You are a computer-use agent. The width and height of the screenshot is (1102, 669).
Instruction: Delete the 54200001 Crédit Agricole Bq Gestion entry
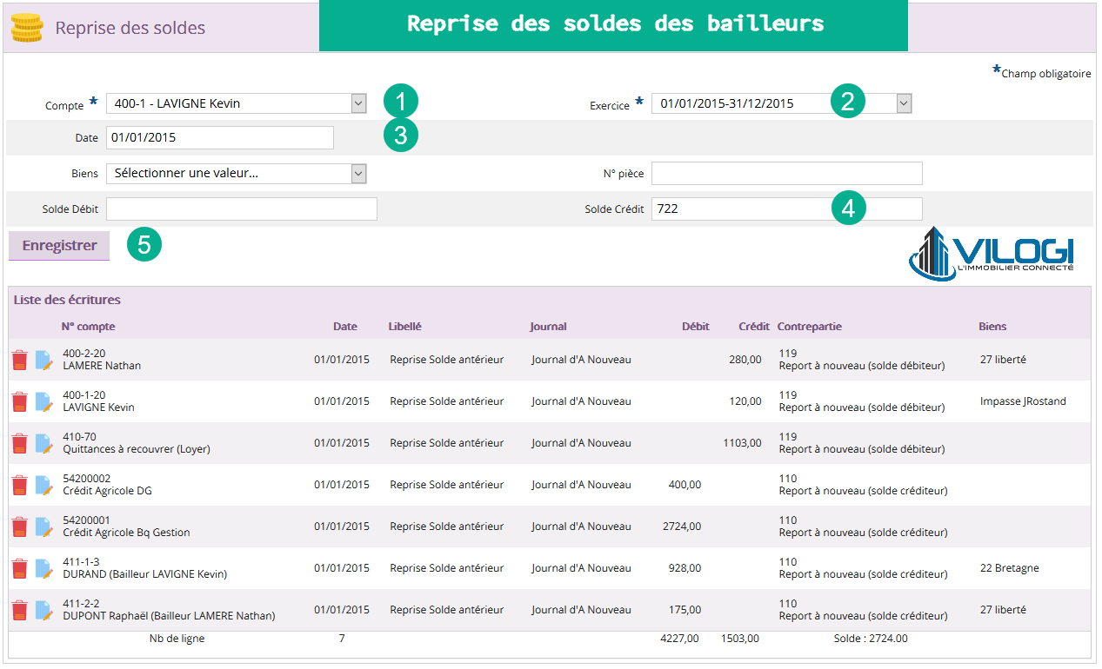(x=19, y=527)
